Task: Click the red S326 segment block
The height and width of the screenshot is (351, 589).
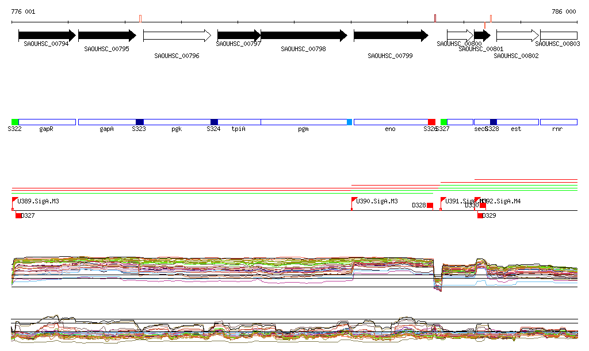Action: click(432, 122)
